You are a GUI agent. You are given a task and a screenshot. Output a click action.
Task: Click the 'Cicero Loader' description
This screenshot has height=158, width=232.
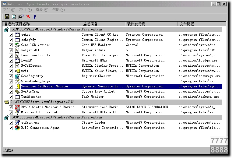(93, 122)
